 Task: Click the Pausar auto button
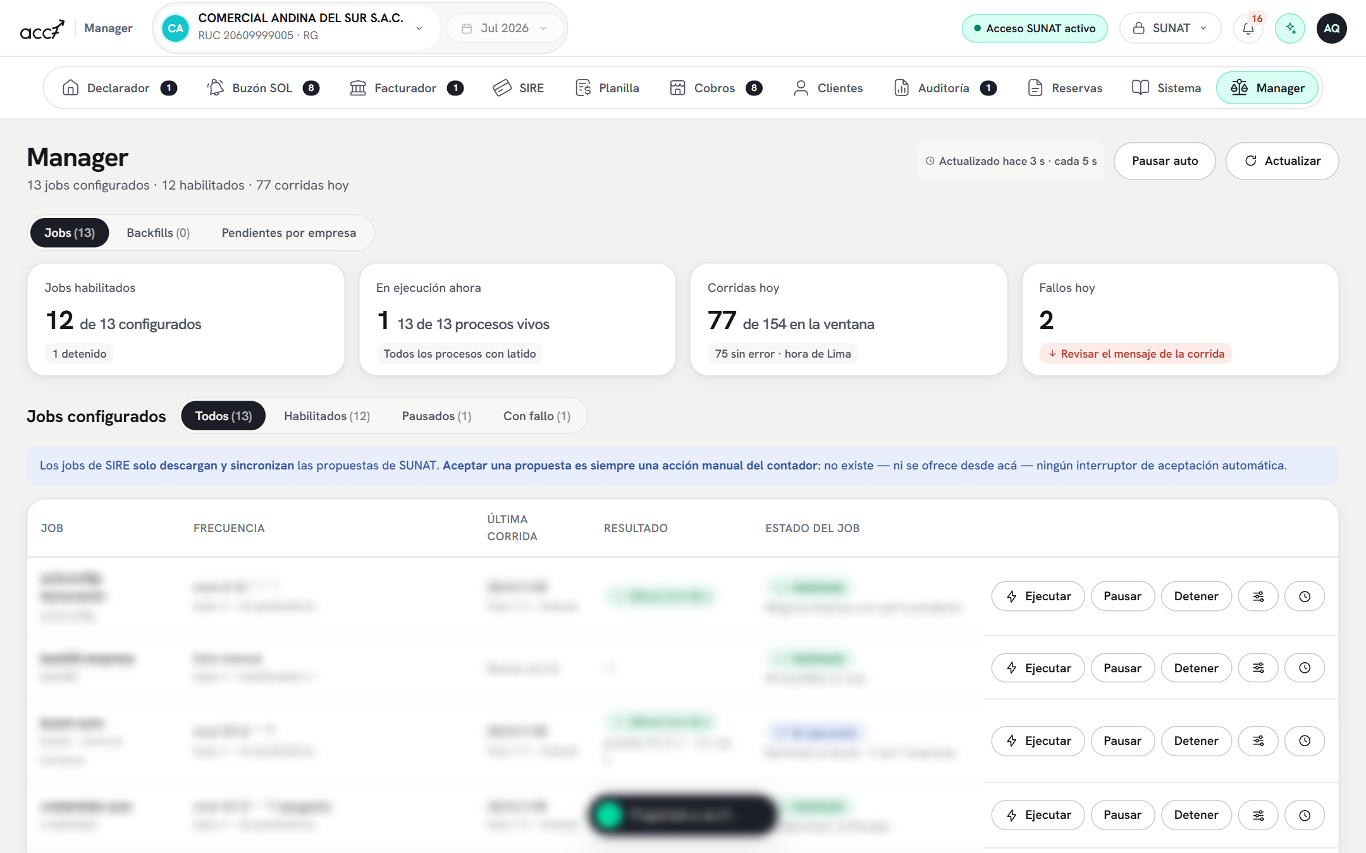1165,161
